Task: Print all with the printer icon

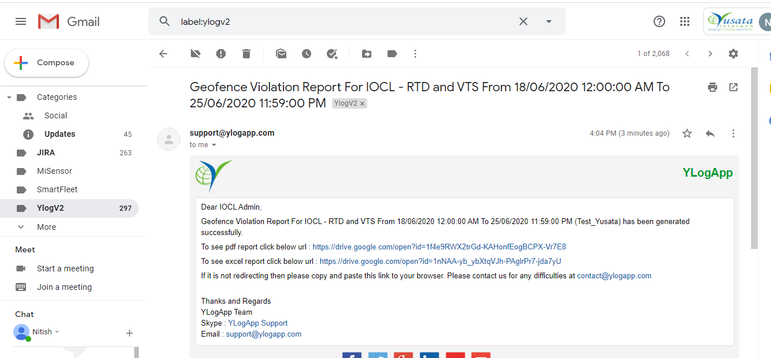Action: pyautogui.click(x=713, y=87)
